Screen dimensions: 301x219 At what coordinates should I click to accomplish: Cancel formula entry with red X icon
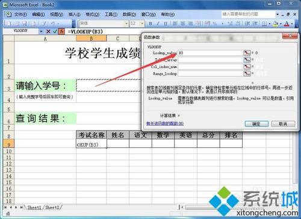[48, 31]
